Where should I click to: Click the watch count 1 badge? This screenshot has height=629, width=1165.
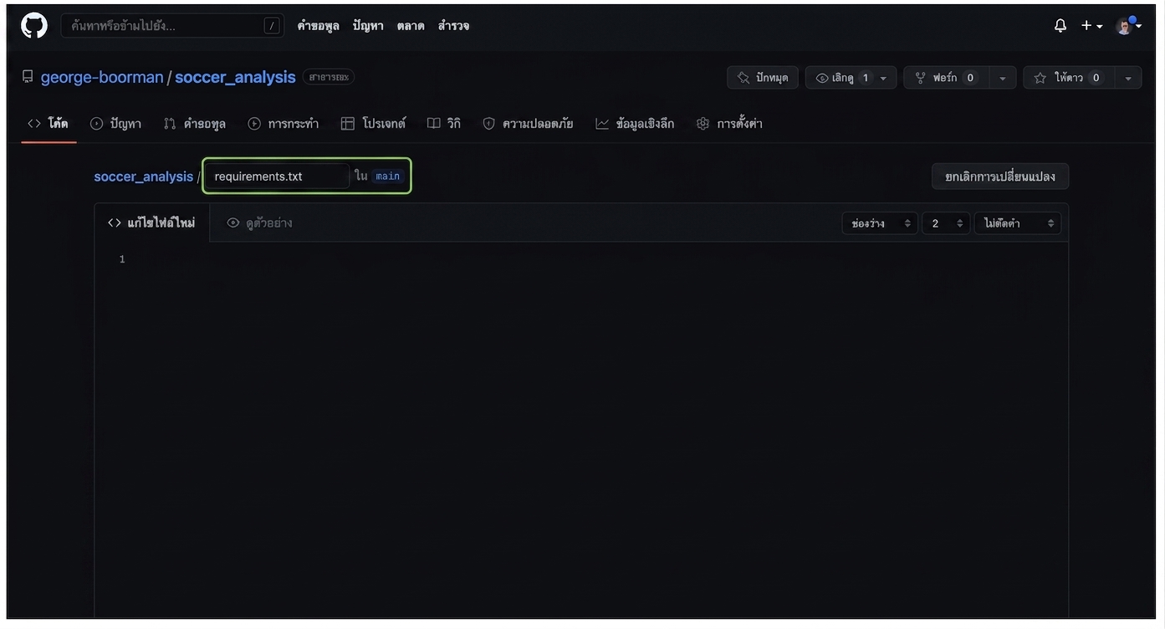[x=866, y=78]
